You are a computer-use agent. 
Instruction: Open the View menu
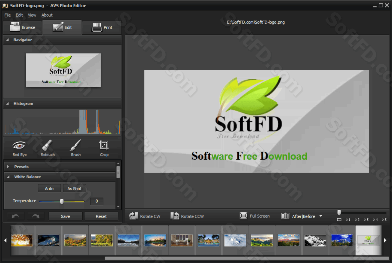pyautogui.click(x=32, y=15)
